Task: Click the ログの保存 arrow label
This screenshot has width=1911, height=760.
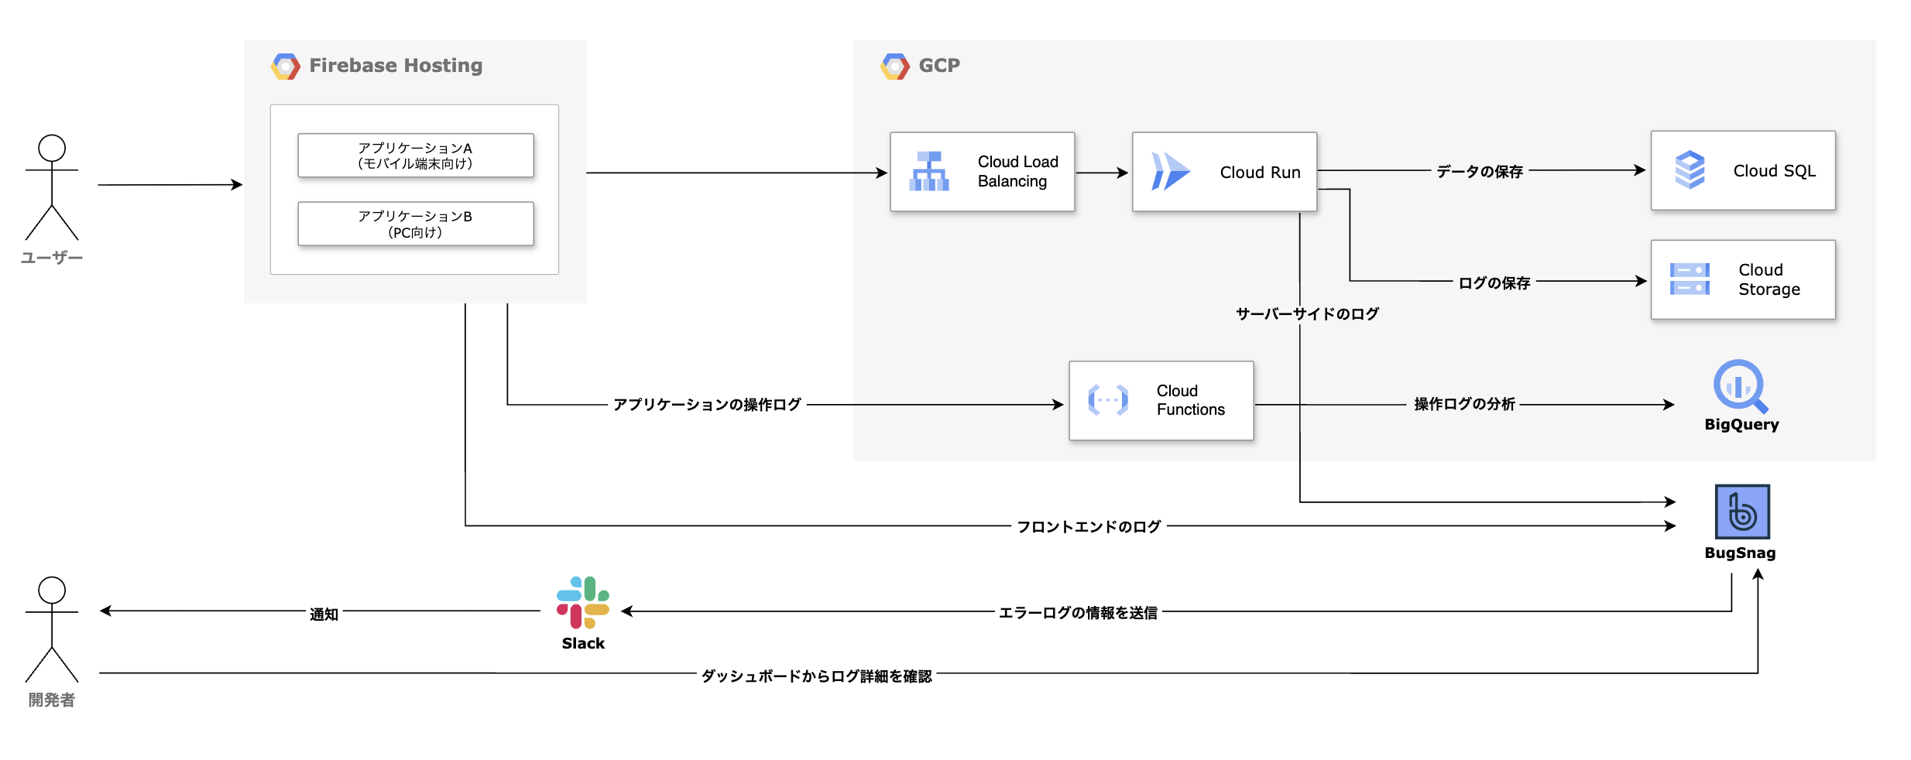Action: 1494,282
